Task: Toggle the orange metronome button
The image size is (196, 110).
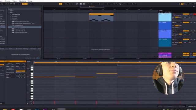Action: pyautogui.click(x=24, y=4)
